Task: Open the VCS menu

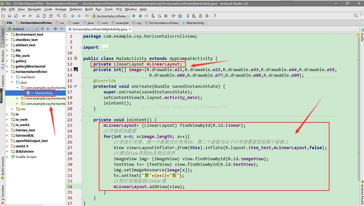Action: [119, 9]
